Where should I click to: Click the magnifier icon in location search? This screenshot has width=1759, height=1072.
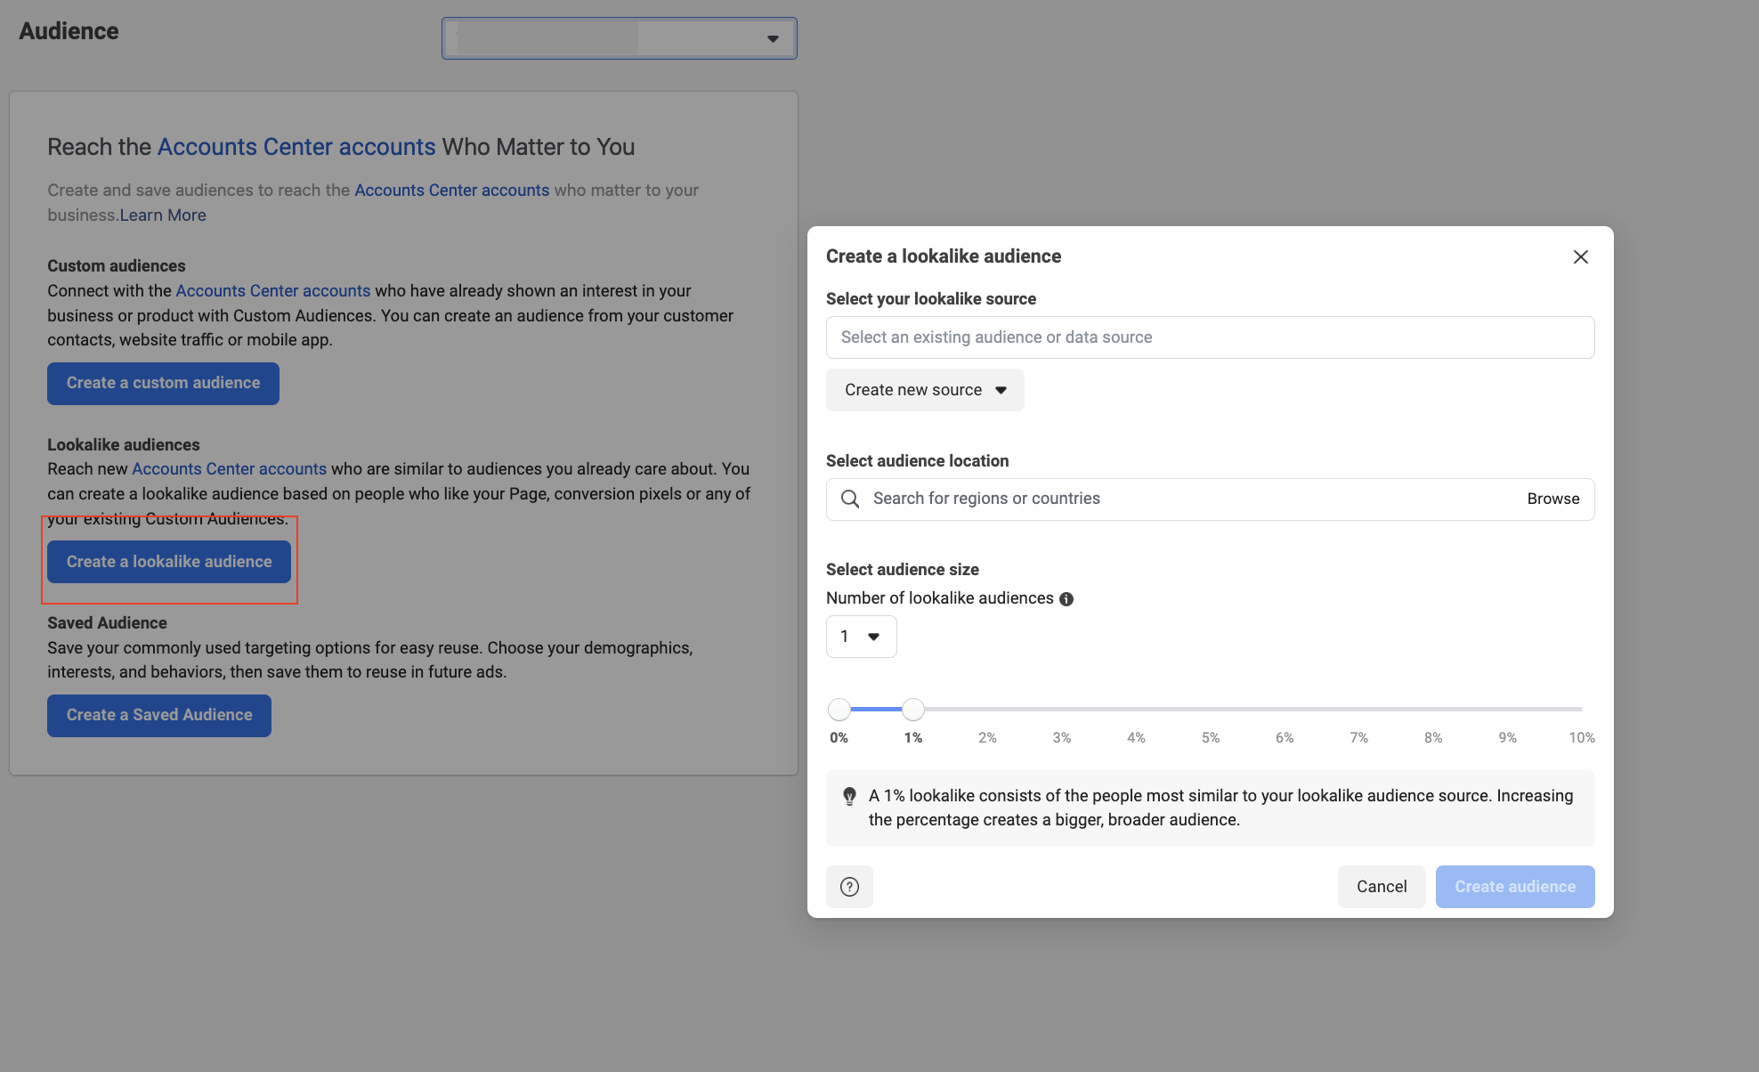click(x=850, y=499)
